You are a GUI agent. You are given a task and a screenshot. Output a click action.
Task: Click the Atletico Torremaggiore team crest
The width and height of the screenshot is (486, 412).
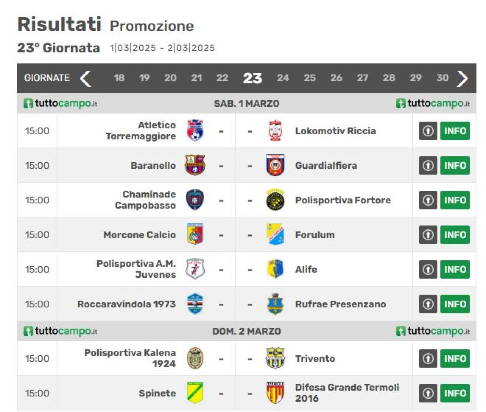point(195,130)
